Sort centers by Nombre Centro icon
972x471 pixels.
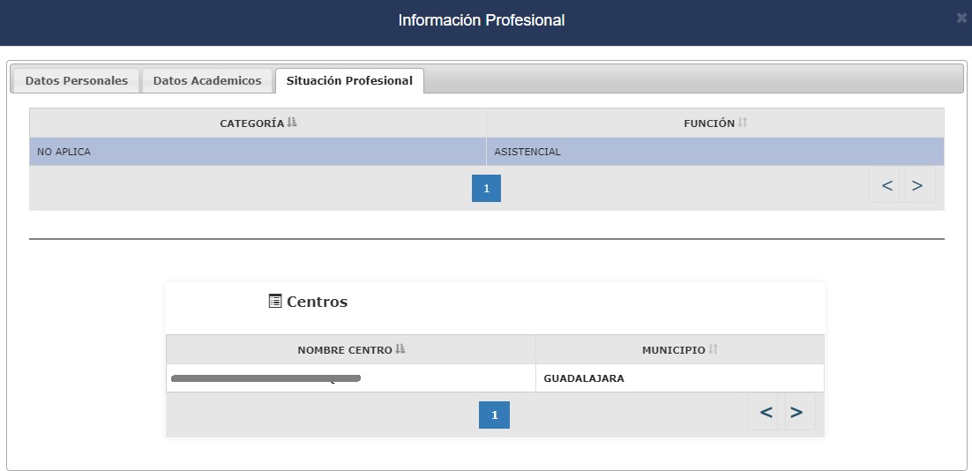(x=400, y=350)
